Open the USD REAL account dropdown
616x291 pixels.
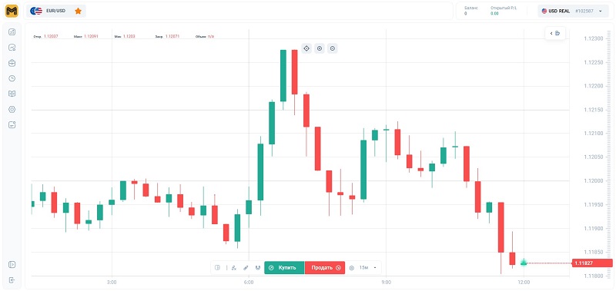[572, 11]
